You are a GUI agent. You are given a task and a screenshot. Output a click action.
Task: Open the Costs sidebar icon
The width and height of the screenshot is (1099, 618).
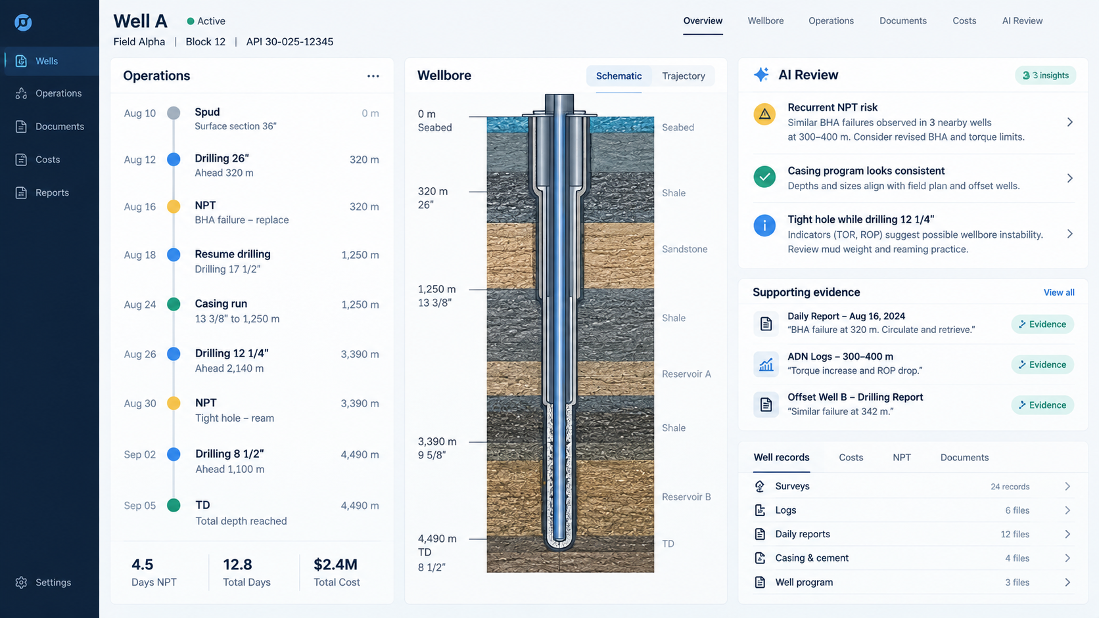point(21,160)
